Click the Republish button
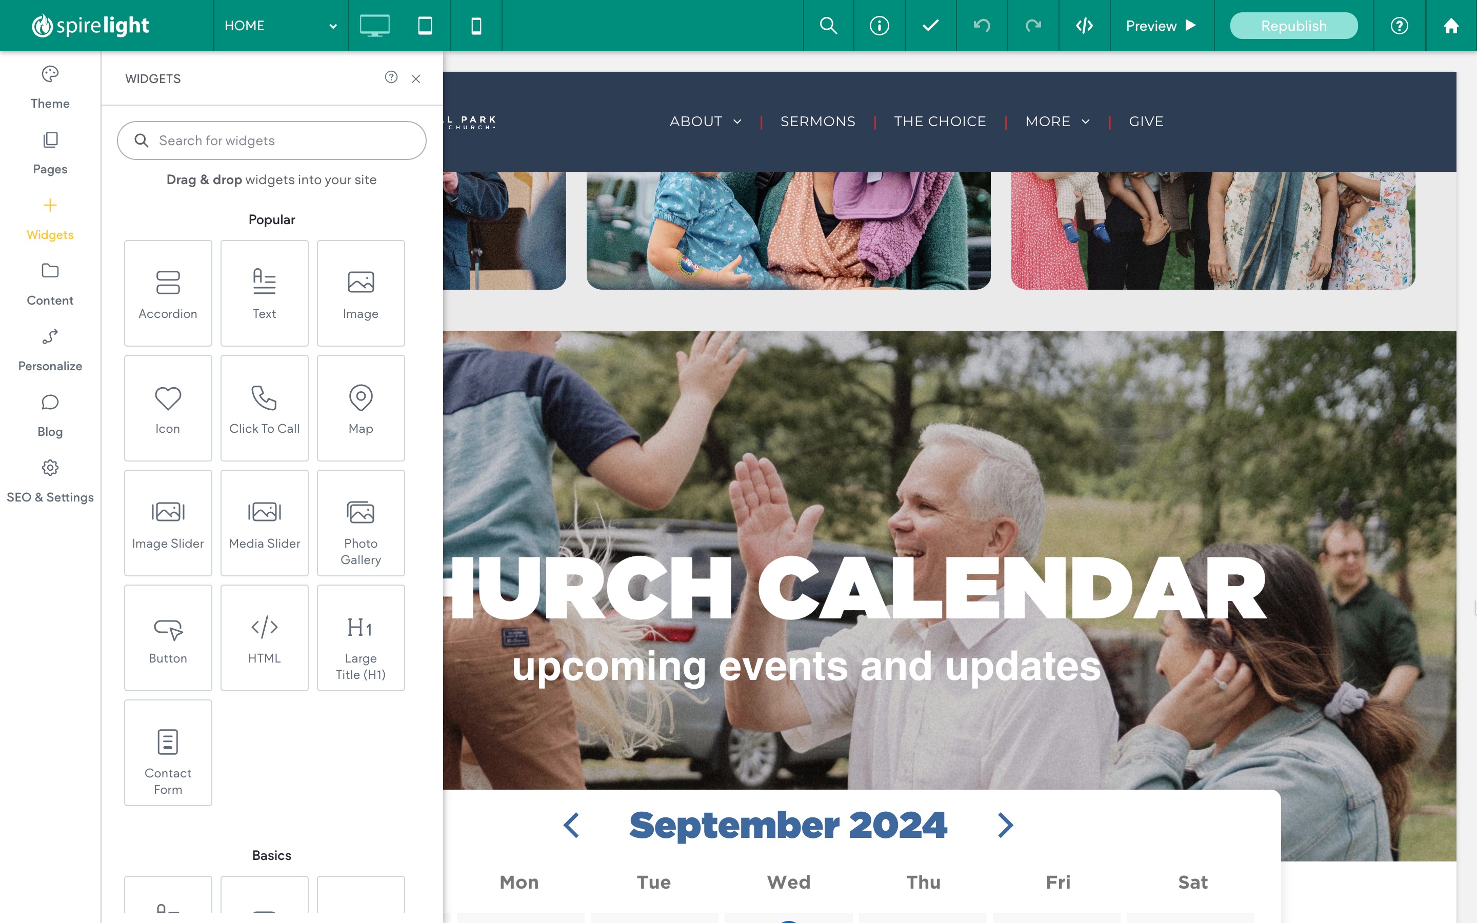 point(1293,26)
